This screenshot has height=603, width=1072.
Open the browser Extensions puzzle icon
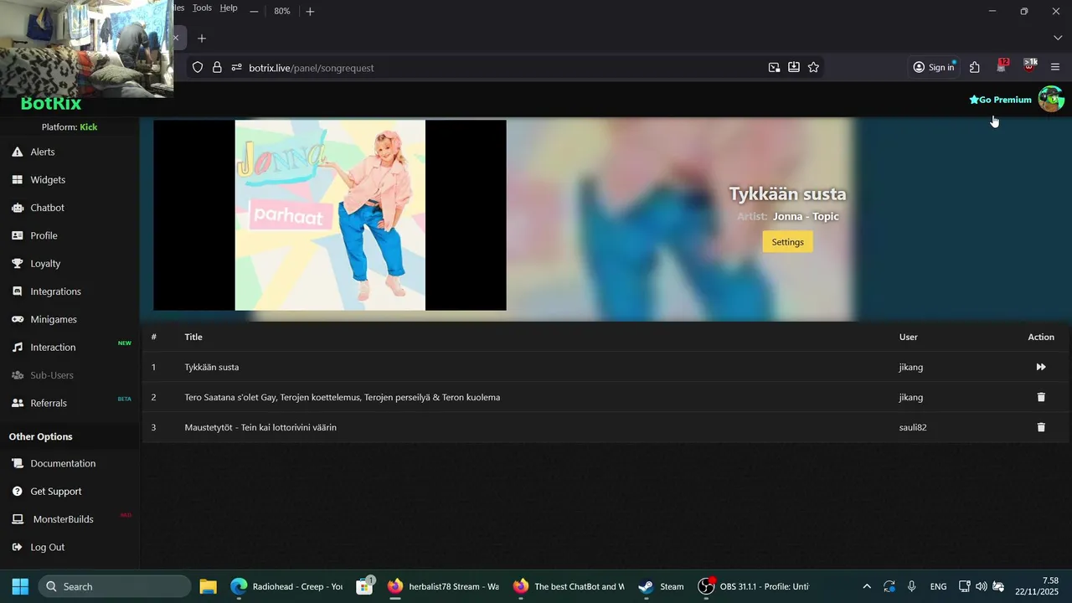pyautogui.click(x=975, y=68)
